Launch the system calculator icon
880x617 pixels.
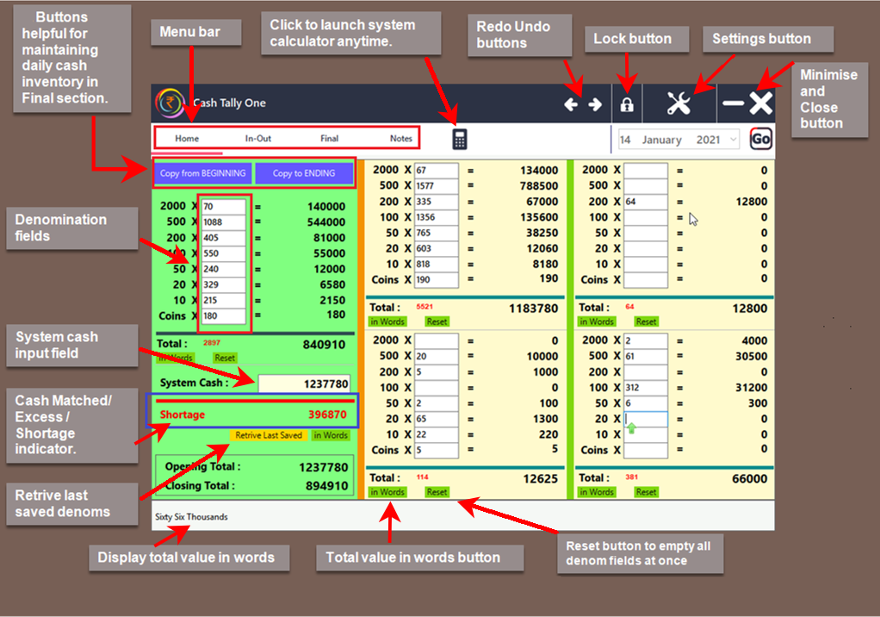point(460,140)
